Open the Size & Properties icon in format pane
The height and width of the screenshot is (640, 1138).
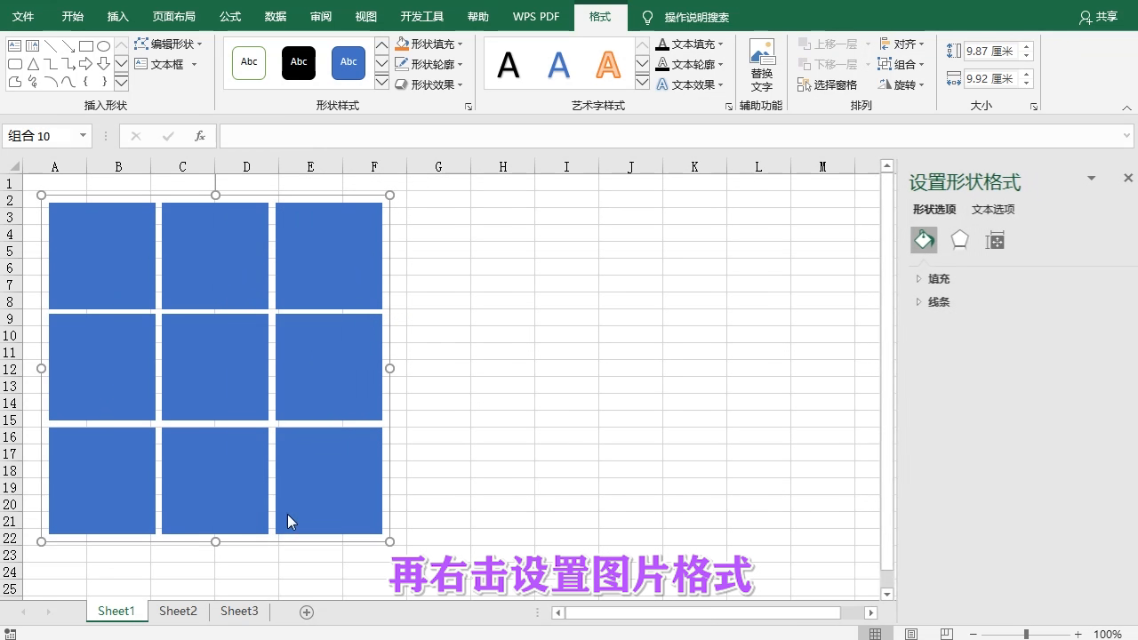[x=995, y=240]
